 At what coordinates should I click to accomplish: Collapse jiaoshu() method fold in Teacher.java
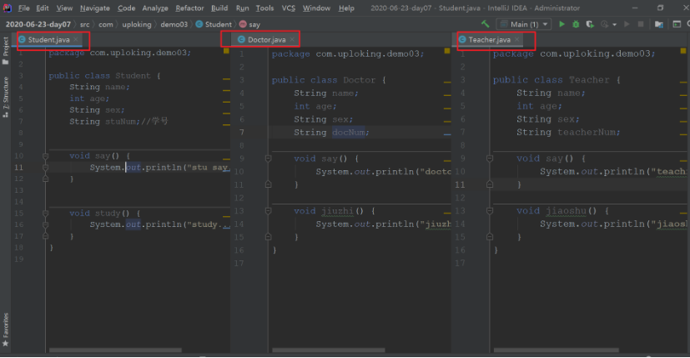tap(490, 211)
